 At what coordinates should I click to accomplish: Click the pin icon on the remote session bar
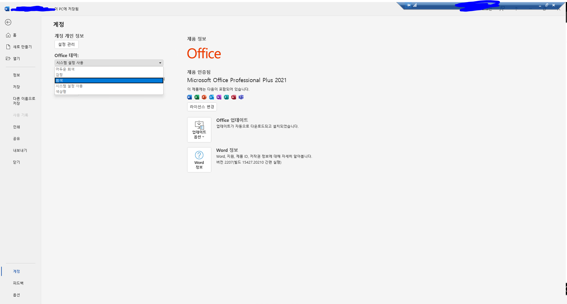pyautogui.click(x=409, y=5)
